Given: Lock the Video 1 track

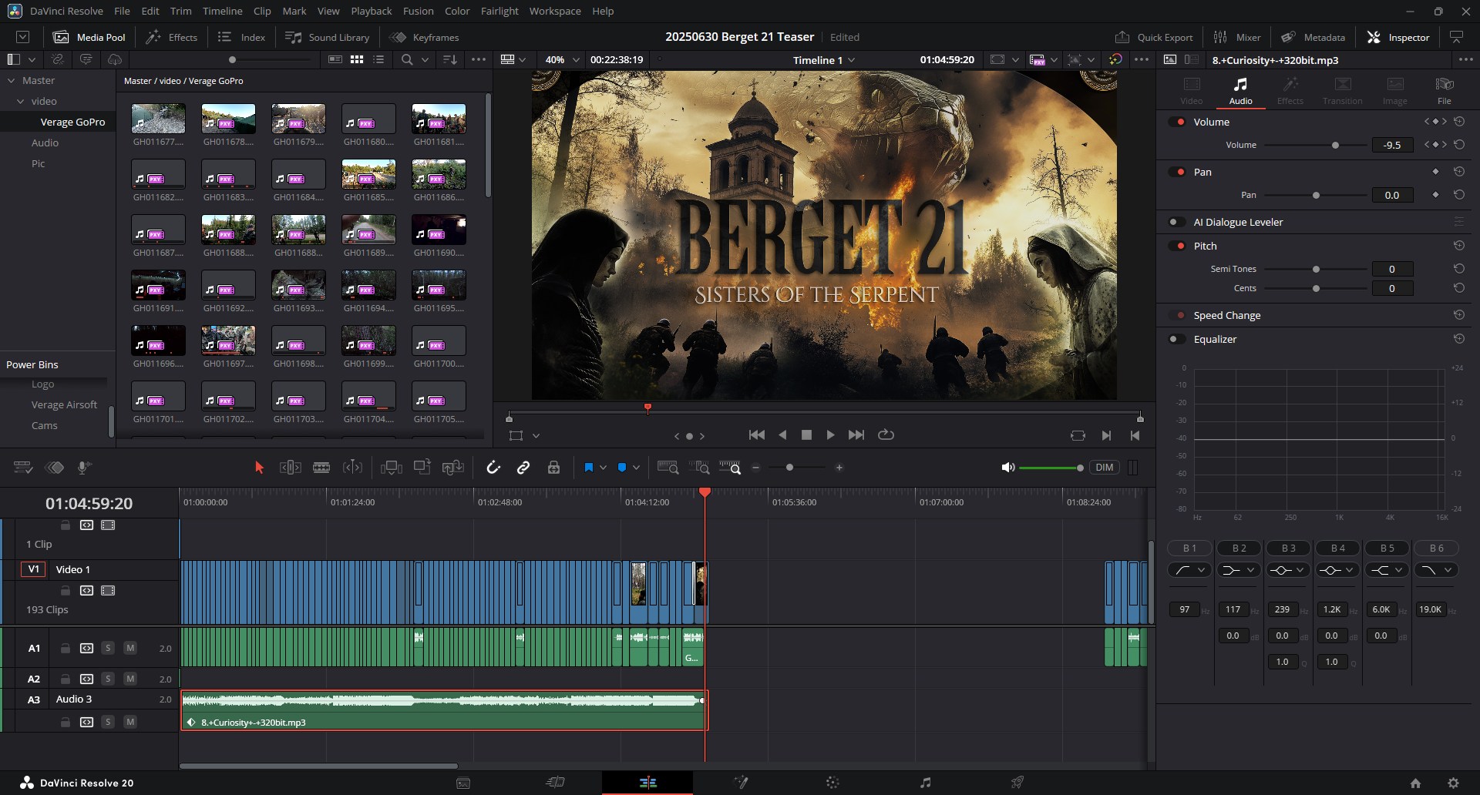Looking at the screenshot, I should point(66,591).
